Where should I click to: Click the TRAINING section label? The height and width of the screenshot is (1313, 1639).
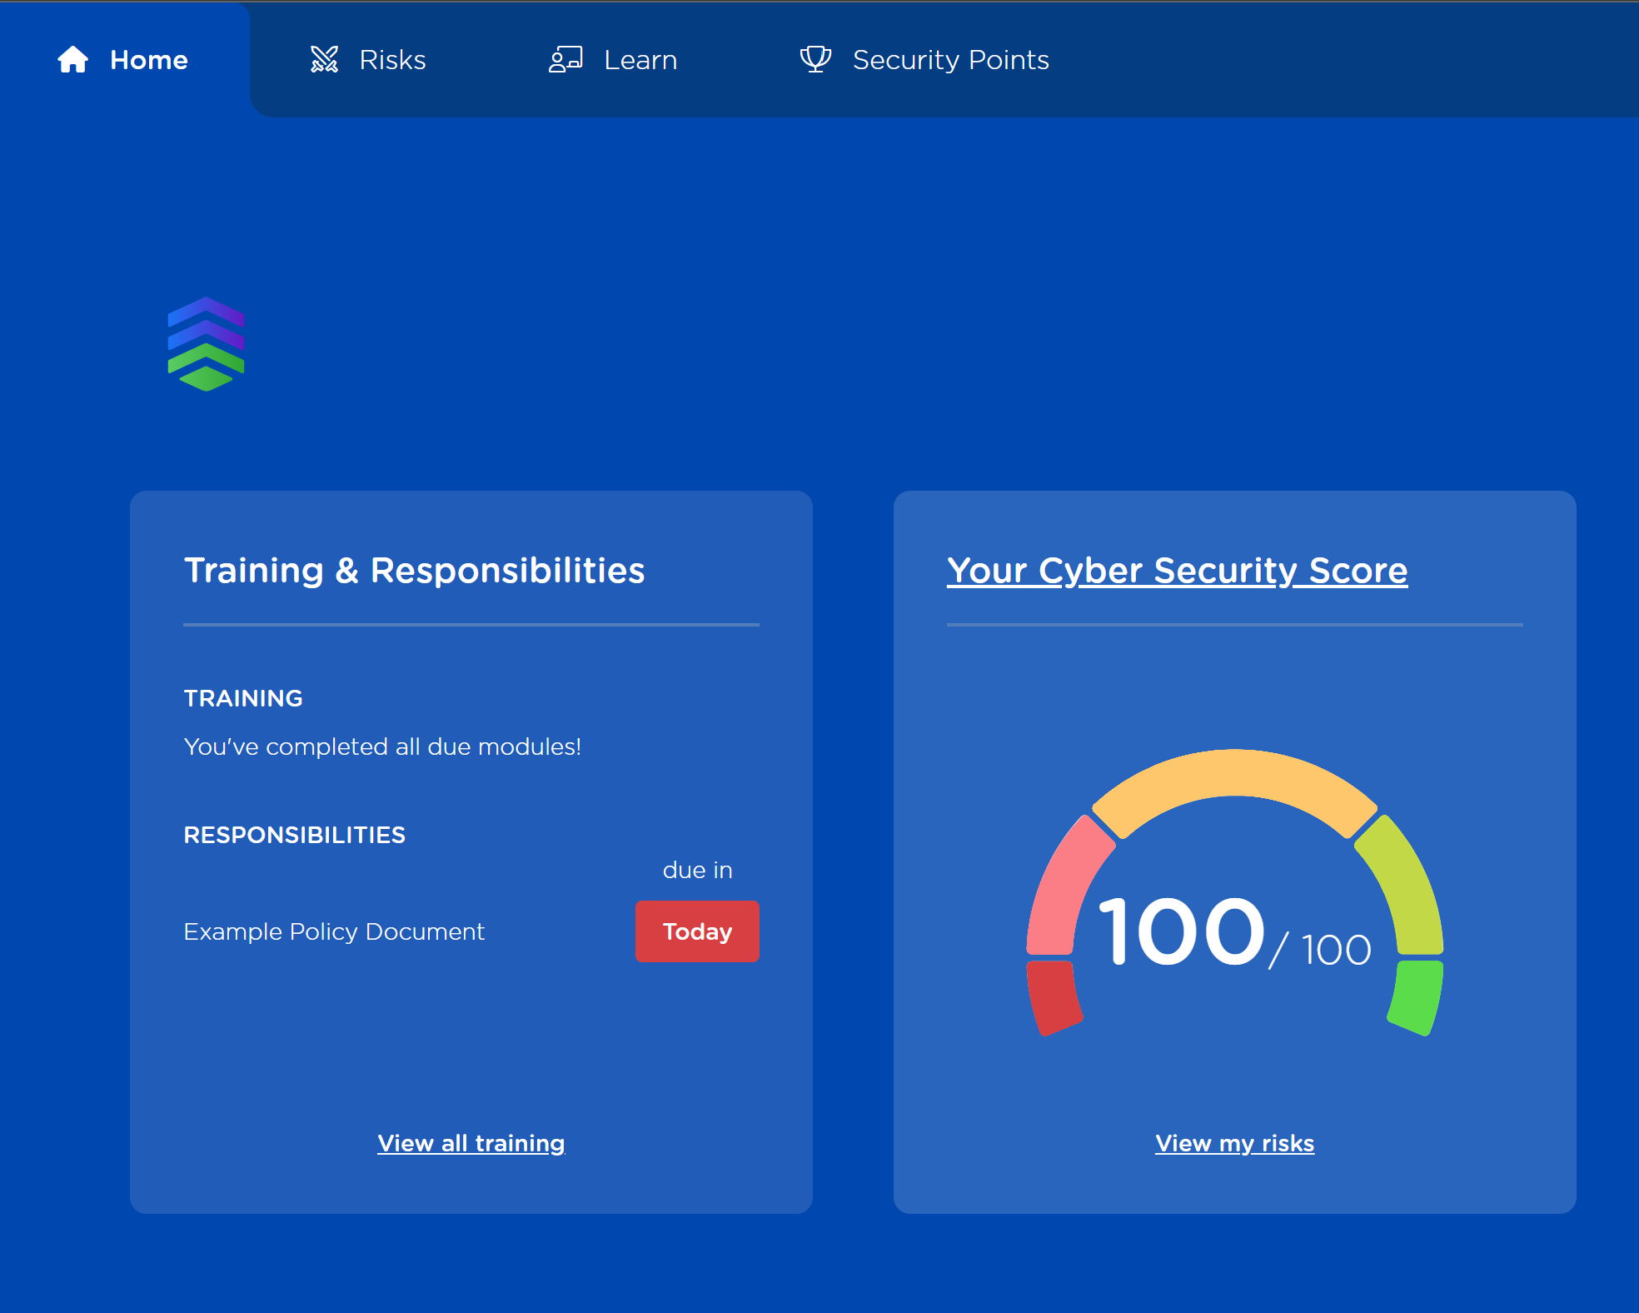coord(243,698)
